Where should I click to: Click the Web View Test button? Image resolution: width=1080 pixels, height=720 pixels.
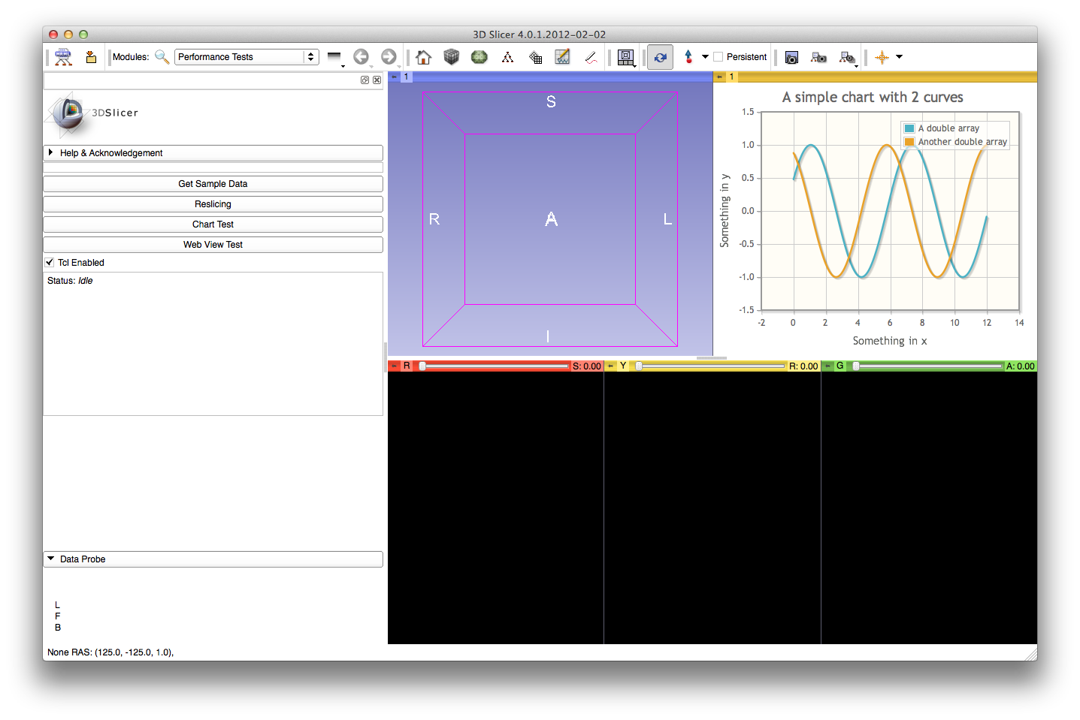click(x=213, y=245)
